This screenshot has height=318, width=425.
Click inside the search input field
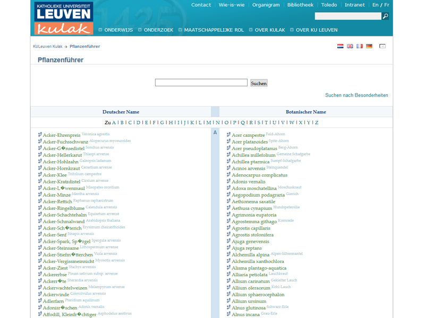(201, 83)
